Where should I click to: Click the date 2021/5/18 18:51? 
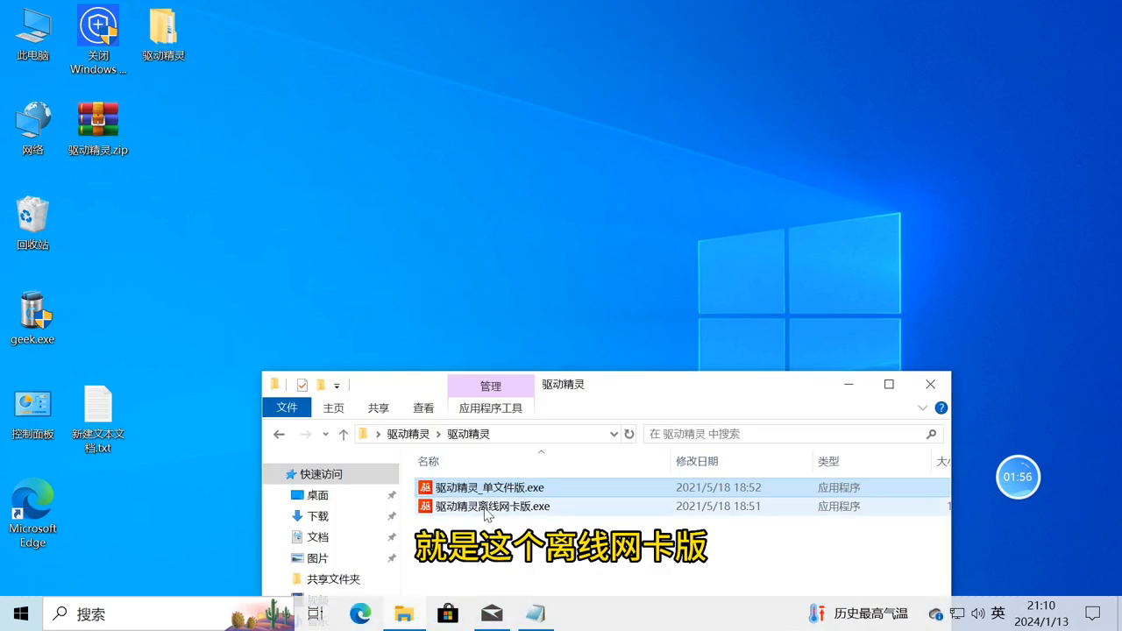(x=718, y=507)
